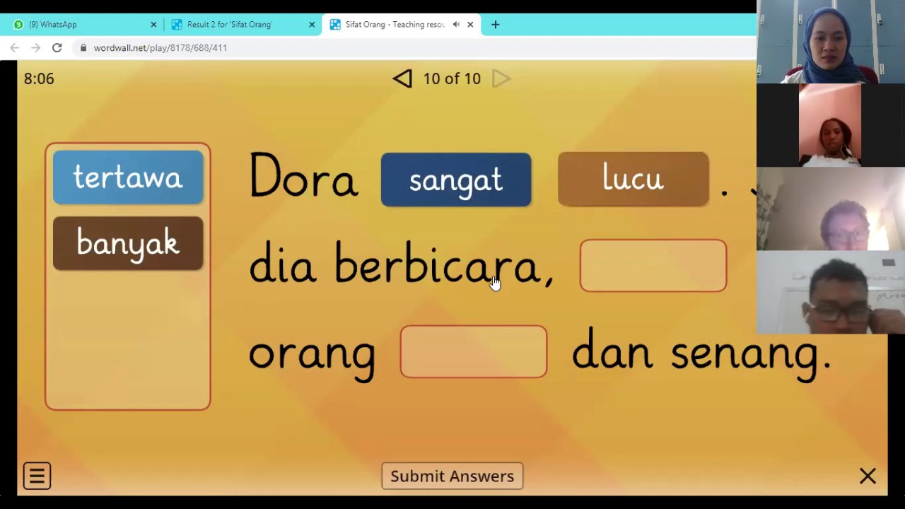Select the participant video with pink background

coord(830,125)
